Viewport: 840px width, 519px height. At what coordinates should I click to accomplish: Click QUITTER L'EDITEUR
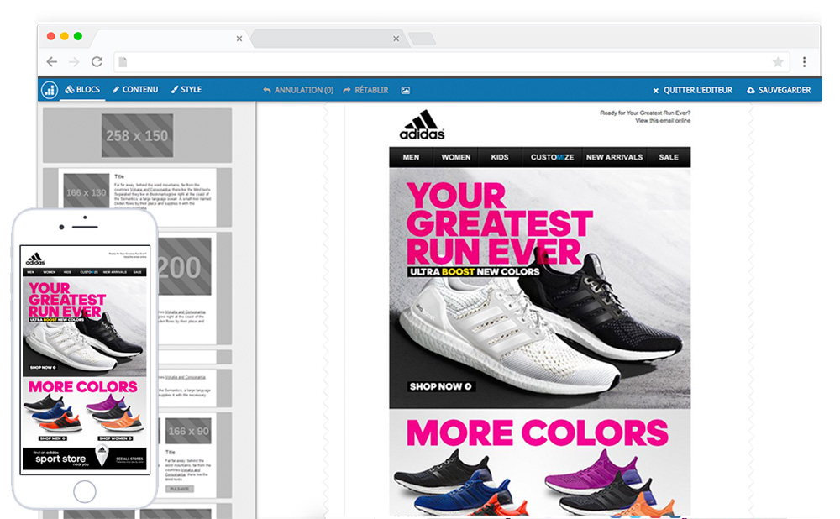(692, 90)
